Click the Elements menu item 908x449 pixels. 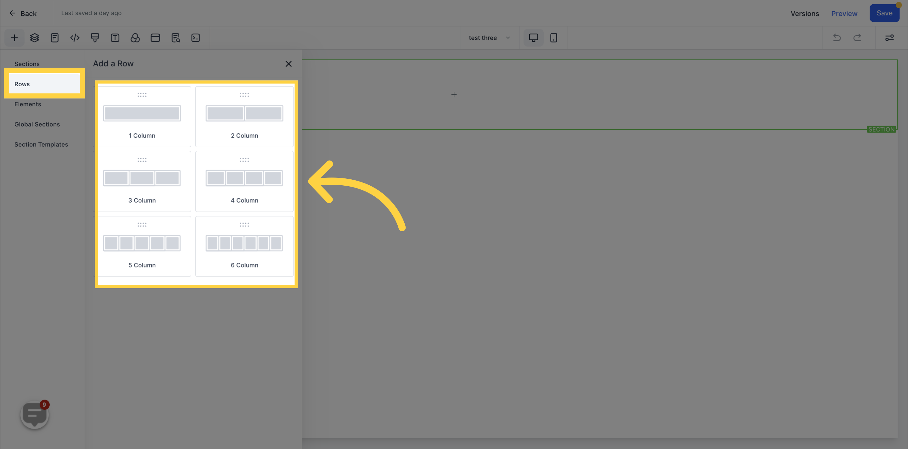pos(27,104)
